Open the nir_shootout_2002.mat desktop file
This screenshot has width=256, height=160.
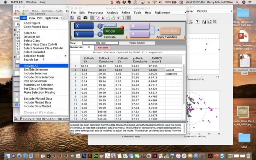244,64
